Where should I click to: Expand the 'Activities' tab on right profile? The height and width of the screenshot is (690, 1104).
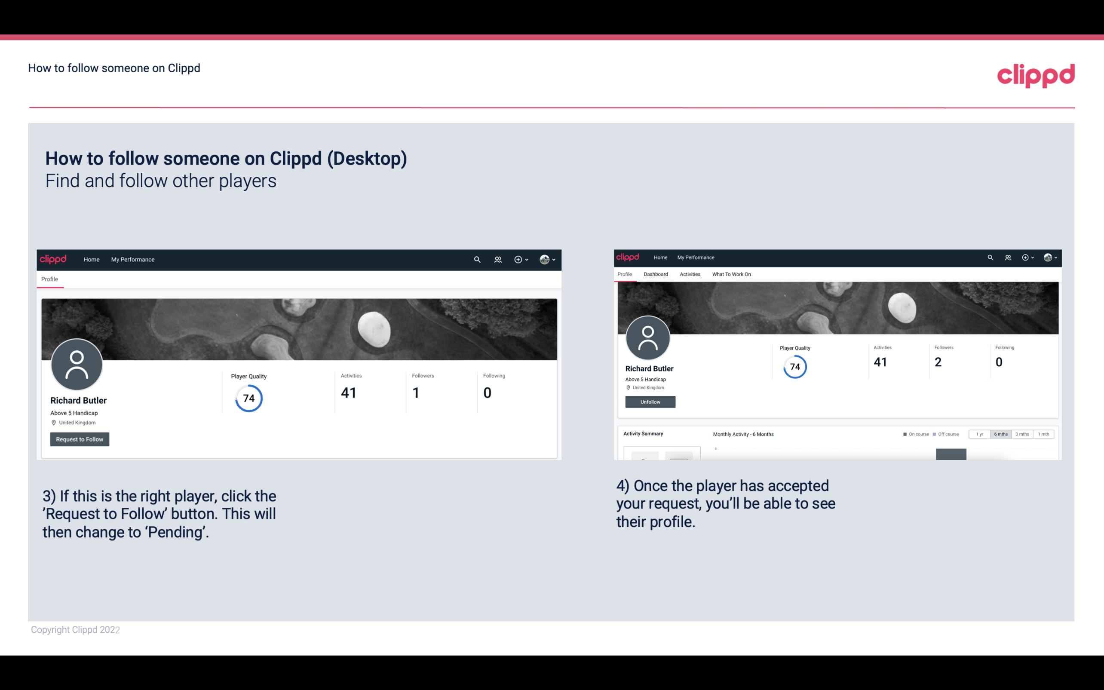point(688,274)
